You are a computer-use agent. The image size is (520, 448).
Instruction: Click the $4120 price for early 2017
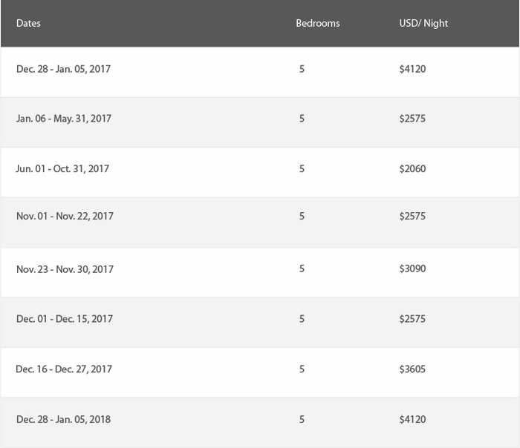(x=412, y=69)
